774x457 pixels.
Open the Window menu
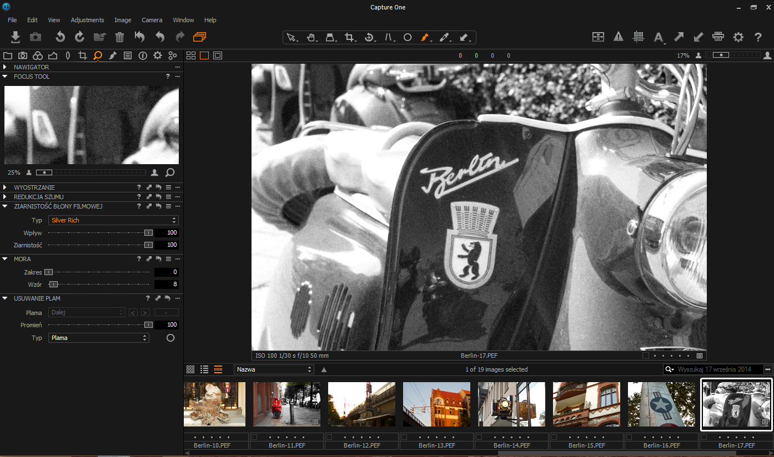183,20
